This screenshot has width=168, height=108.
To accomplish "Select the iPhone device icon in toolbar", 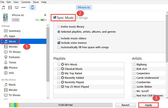I will pos(33,8).
